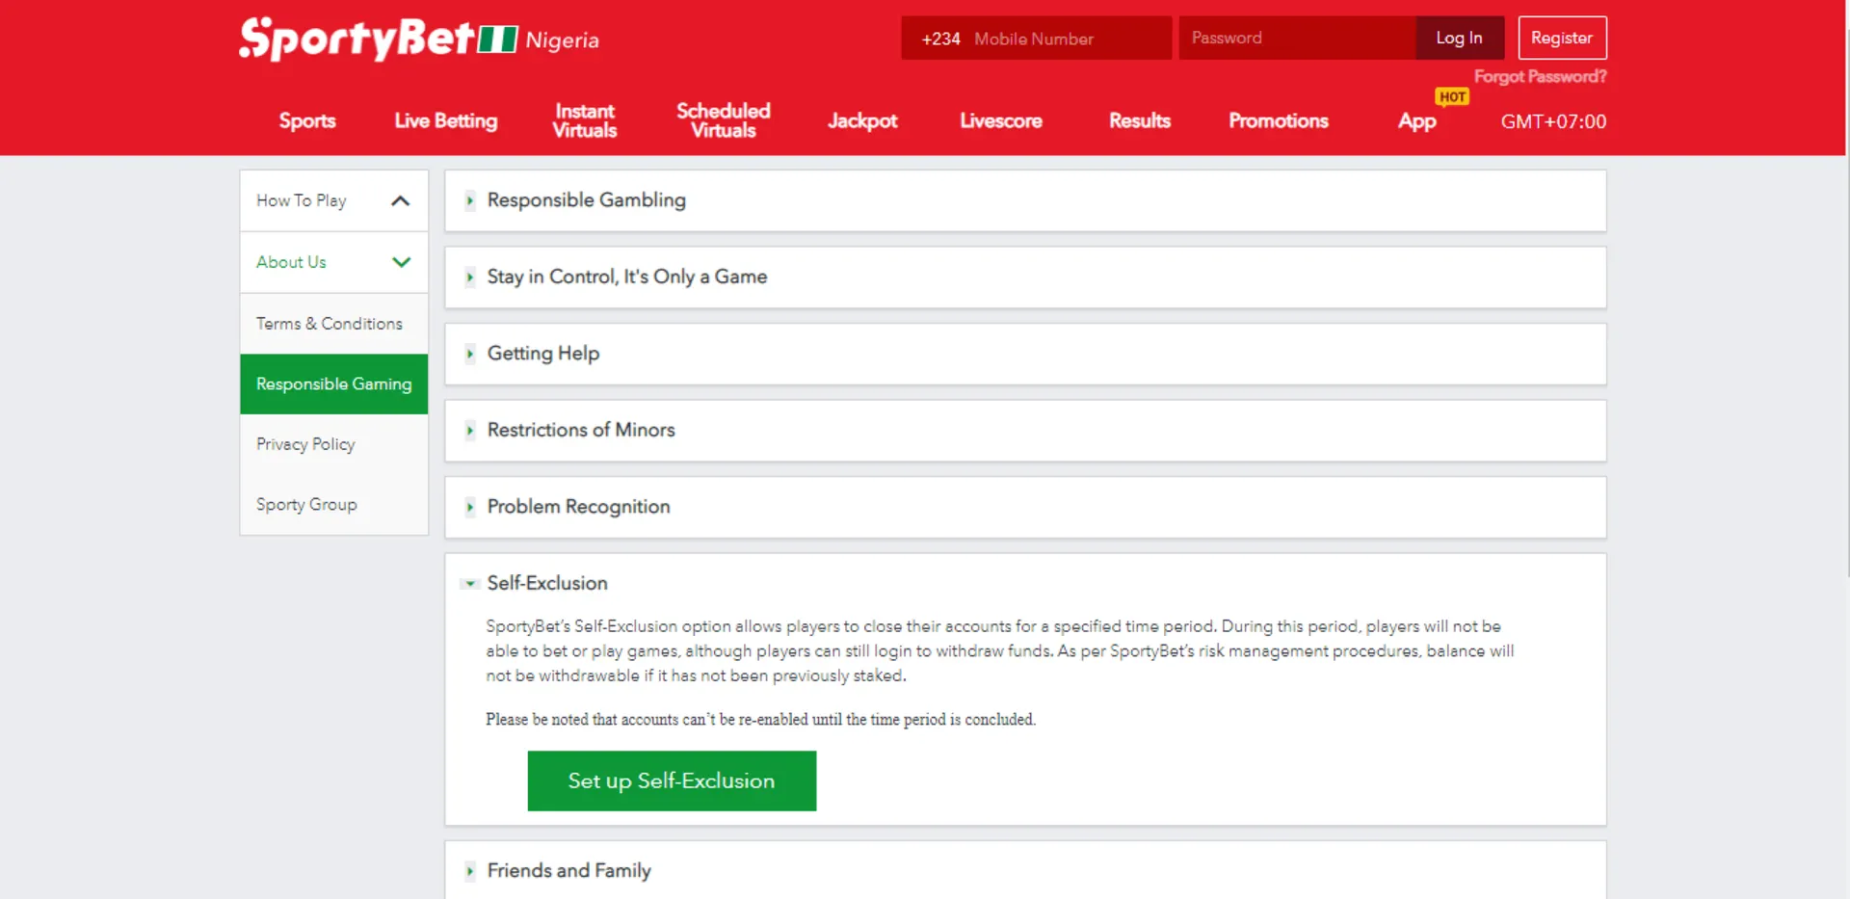Click the Set up Self-Exclusion button
Screen dimensions: 1850x899
(672, 780)
